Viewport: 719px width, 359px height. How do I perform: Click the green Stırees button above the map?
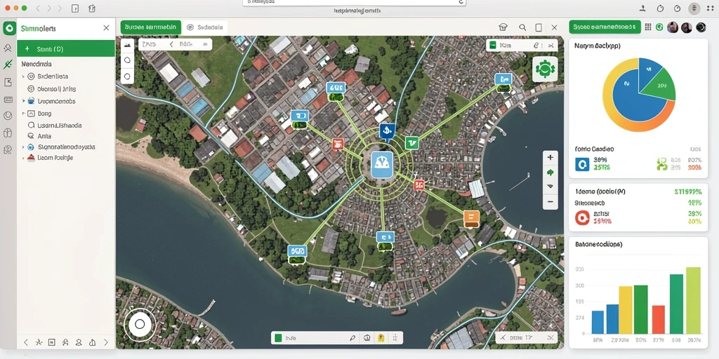(x=151, y=27)
